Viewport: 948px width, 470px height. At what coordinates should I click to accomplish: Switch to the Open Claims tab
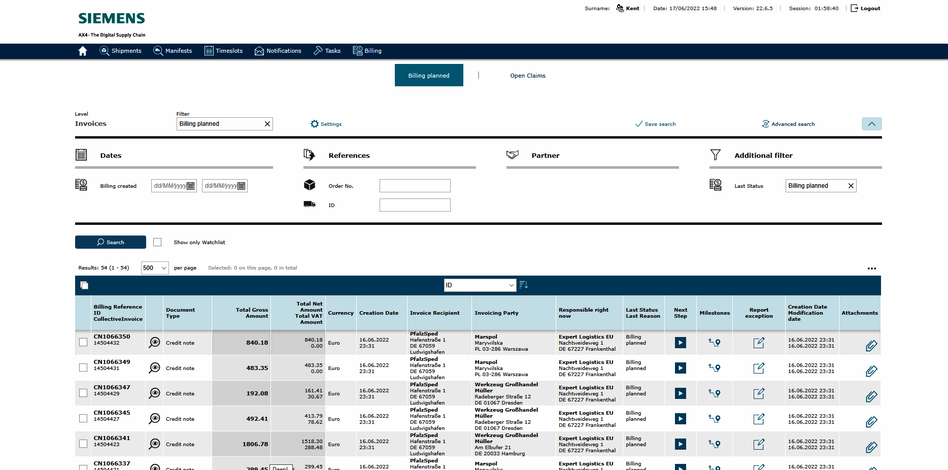point(528,75)
